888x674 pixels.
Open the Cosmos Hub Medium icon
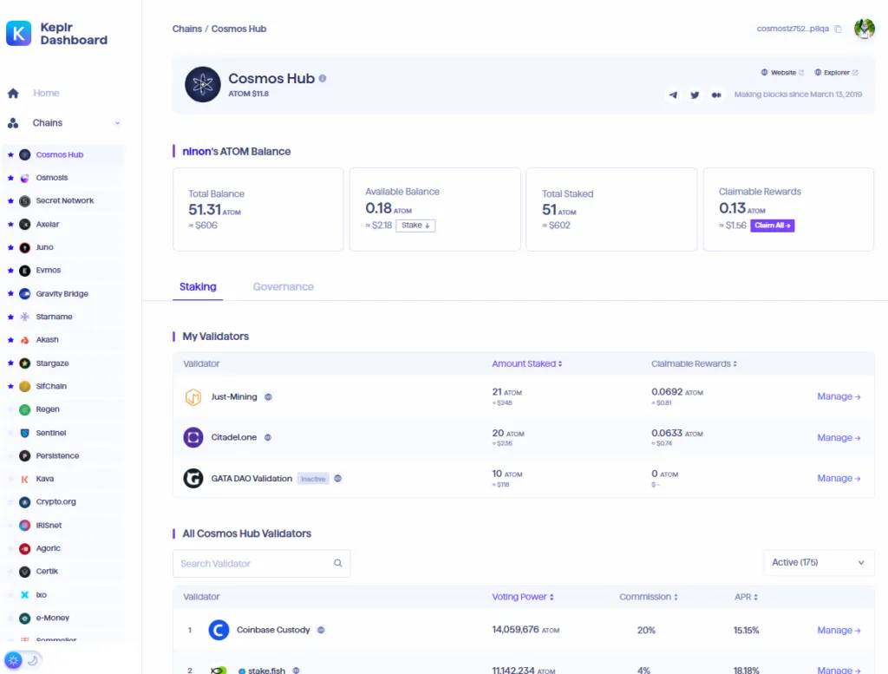point(716,95)
